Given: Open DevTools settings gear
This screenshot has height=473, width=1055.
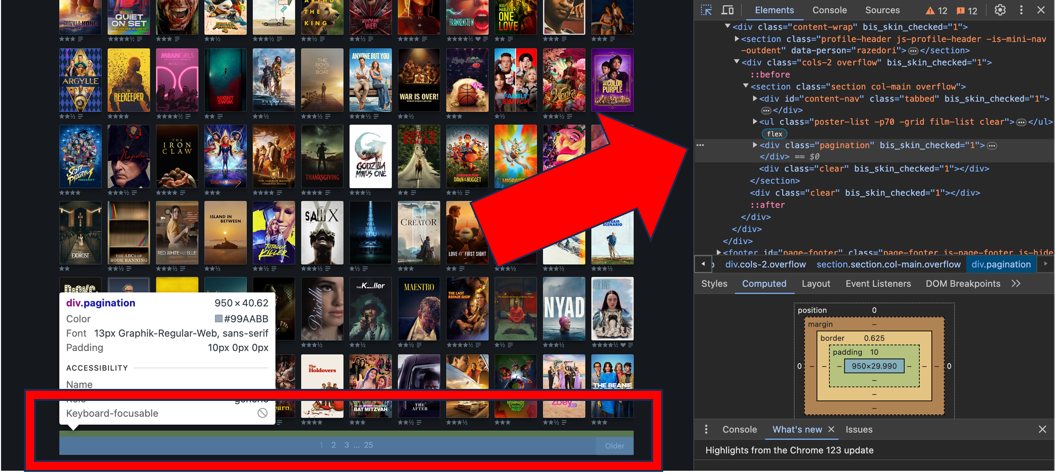Looking at the screenshot, I should coord(1000,10).
